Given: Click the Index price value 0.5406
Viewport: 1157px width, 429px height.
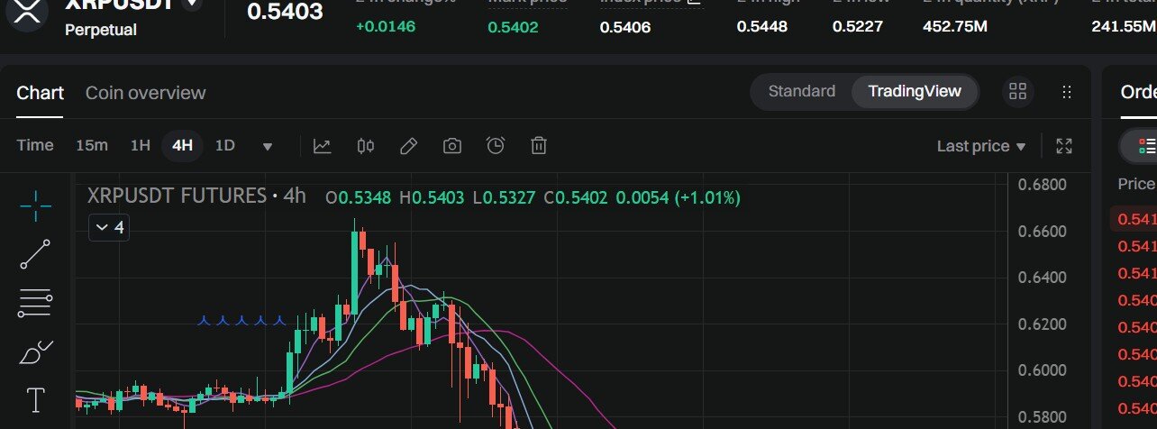Looking at the screenshot, I should pyautogui.click(x=625, y=27).
